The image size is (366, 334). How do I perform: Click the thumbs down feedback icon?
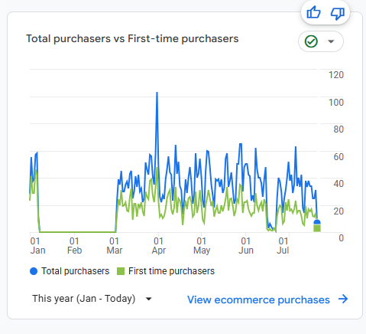338,13
